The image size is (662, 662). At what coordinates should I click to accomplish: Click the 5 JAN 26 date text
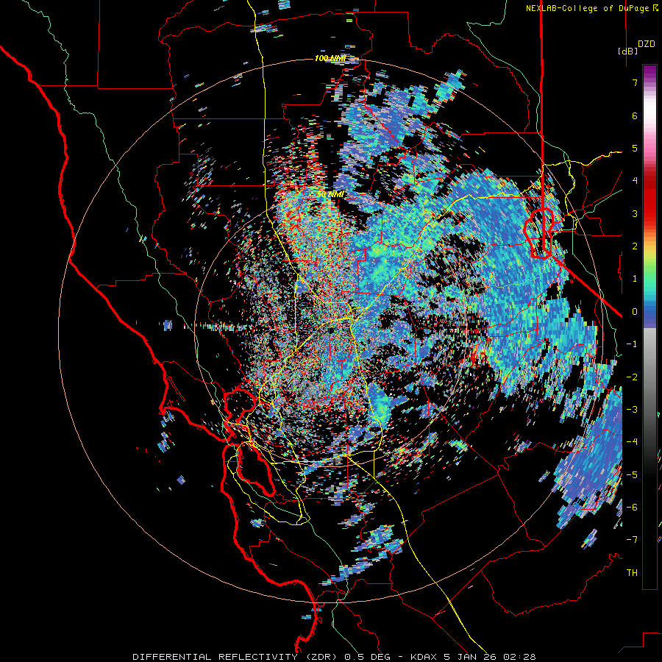pos(470,657)
